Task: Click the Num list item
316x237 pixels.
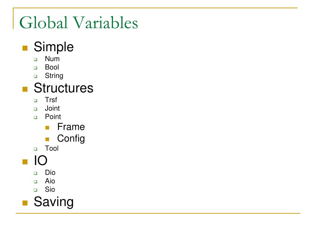Action: pyautogui.click(x=52, y=59)
